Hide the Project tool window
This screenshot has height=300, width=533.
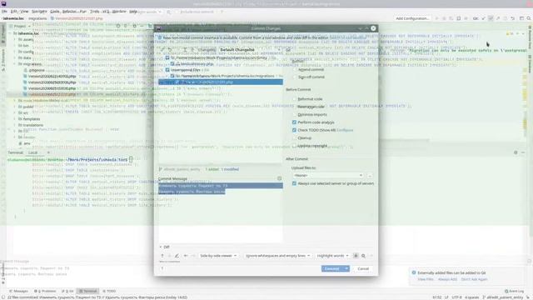142,26
